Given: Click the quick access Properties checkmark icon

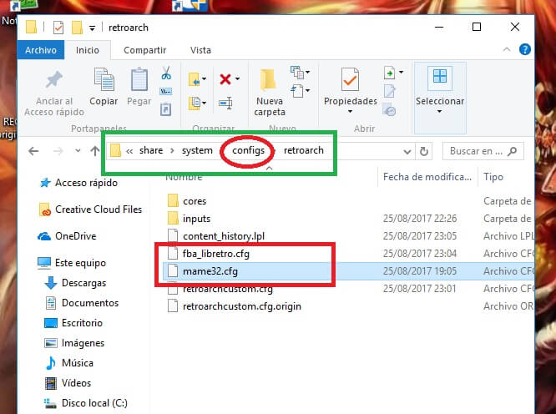Looking at the screenshot, I should point(58,28).
